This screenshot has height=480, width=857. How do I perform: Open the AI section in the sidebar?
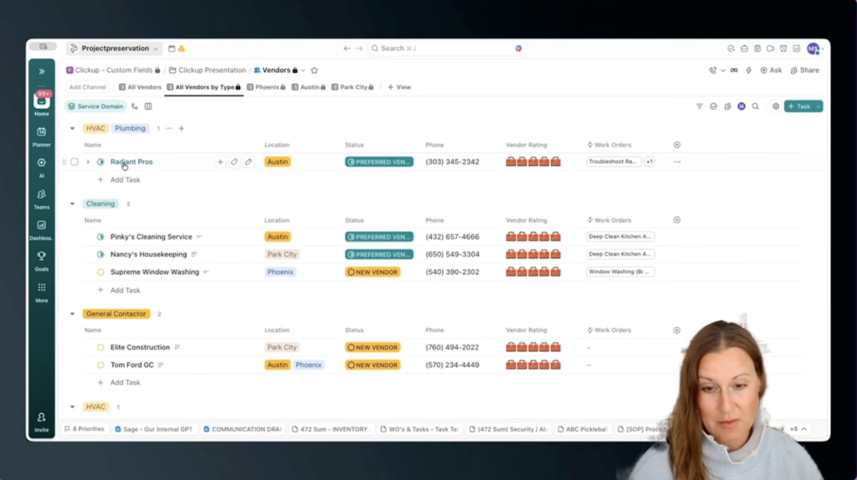(42, 167)
